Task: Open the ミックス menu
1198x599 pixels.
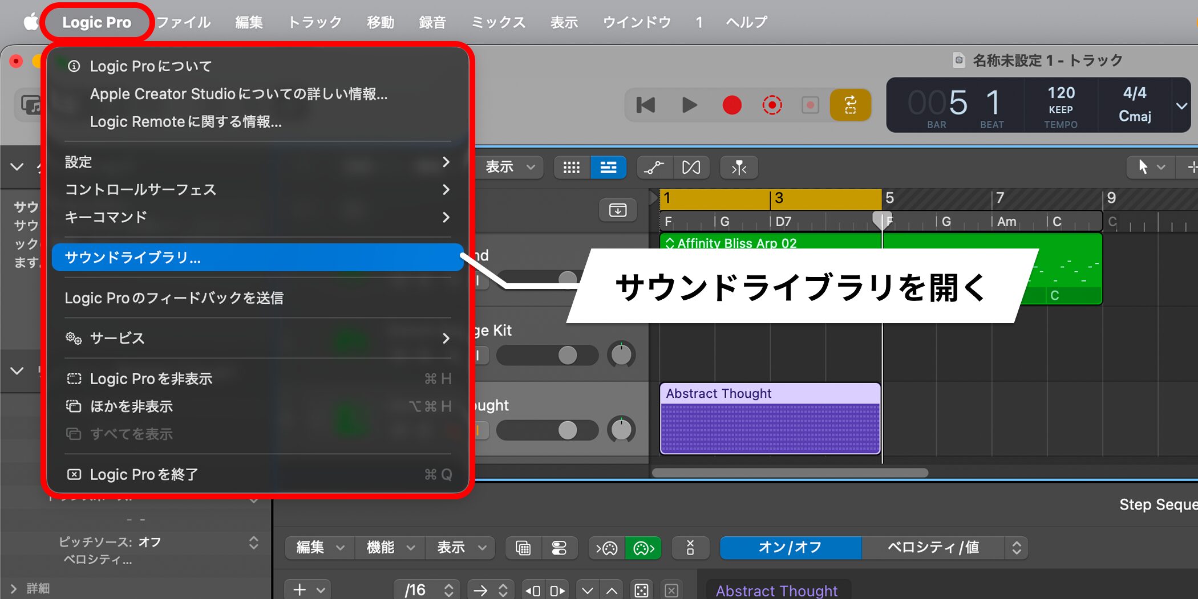Action: (x=498, y=22)
